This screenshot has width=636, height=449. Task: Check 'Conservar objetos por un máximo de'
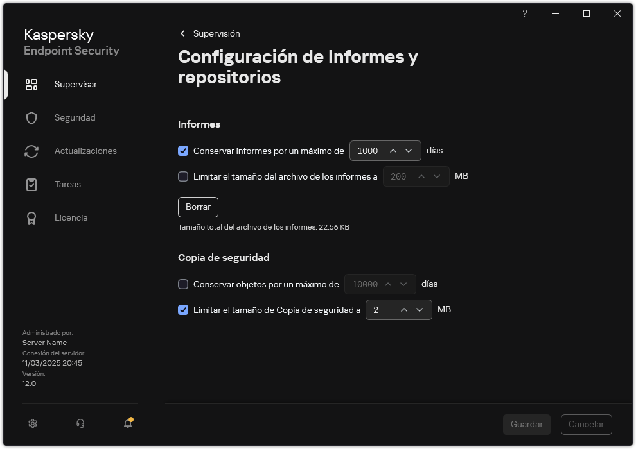click(183, 284)
